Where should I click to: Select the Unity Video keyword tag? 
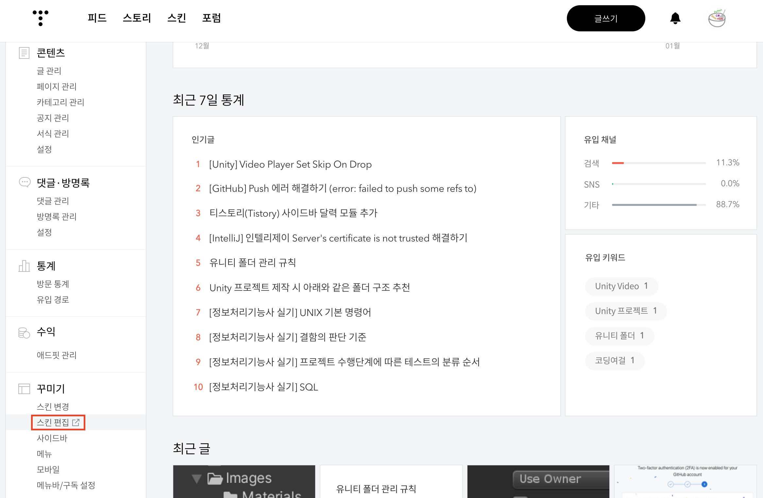[x=621, y=286]
